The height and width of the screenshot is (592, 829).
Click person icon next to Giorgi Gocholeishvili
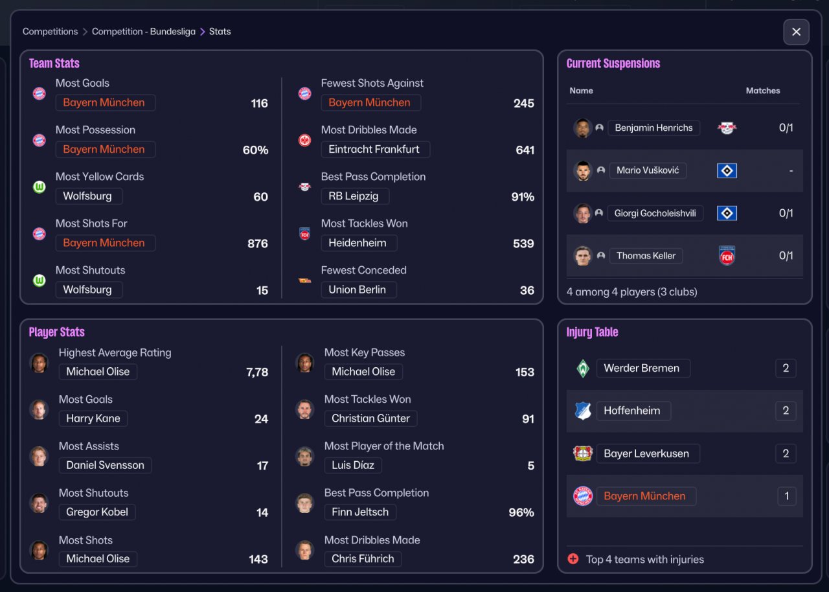pos(599,213)
